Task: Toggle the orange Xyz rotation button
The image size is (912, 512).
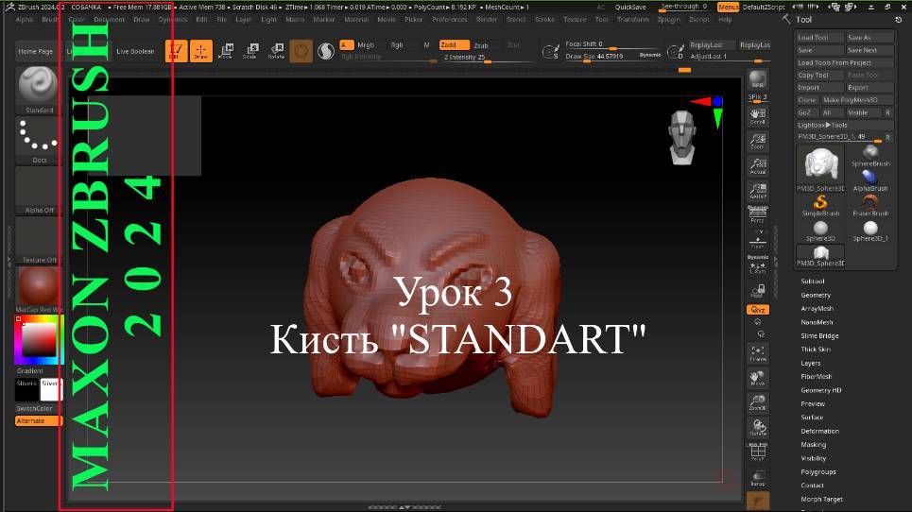Action: coord(757,310)
